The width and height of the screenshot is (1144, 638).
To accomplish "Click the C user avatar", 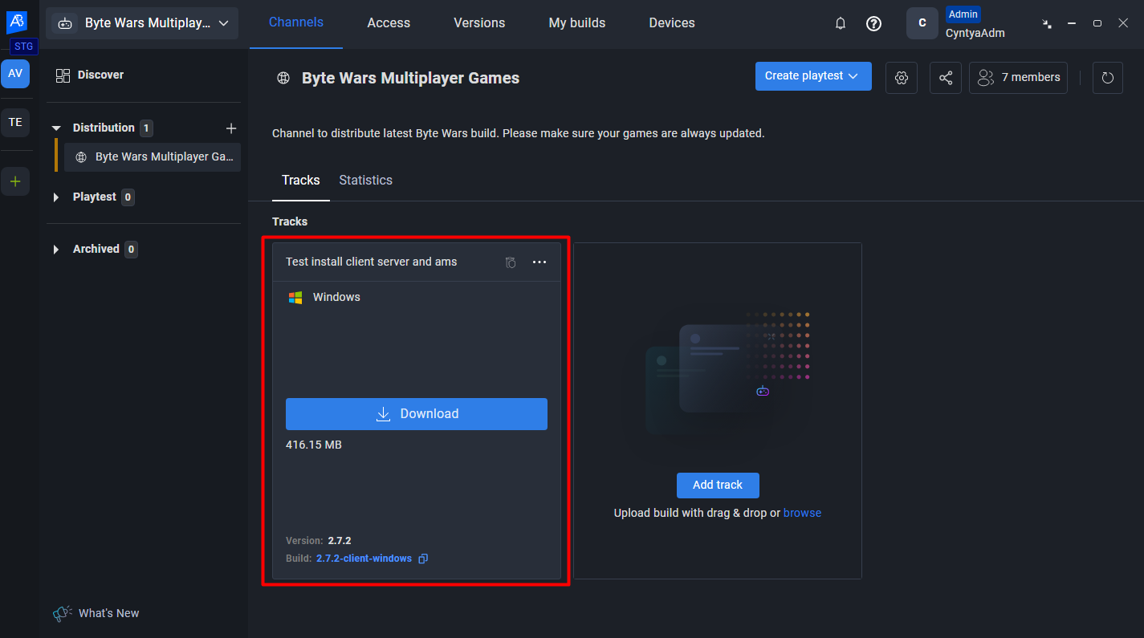I will 922,23.
